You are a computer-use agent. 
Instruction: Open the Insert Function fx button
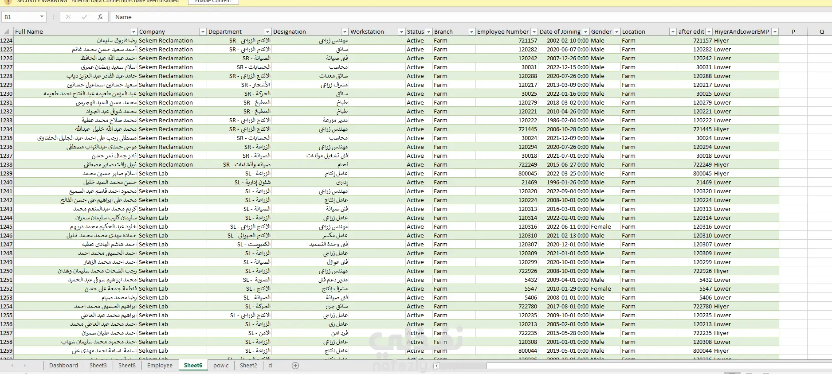click(100, 17)
